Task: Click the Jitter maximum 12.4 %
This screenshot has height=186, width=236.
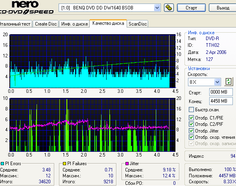Action: [x=169, y=176]
